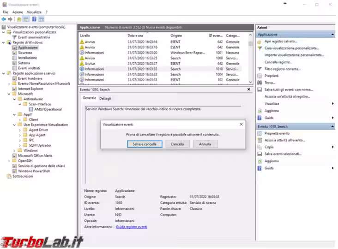Click info icon of Windows Error Report row
The width and height of the screenshot is (338, 249).
(82, 53)
